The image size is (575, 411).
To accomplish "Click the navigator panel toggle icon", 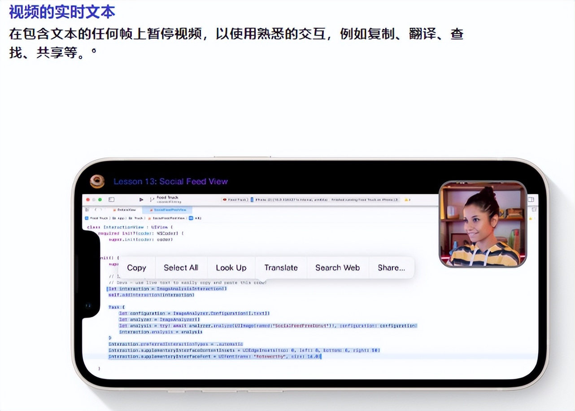I will pyautogui.click(x=111, y=199).
